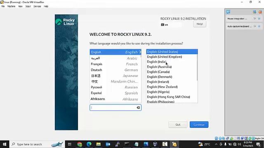Select English (Nigeria) locale

(172, 92)
